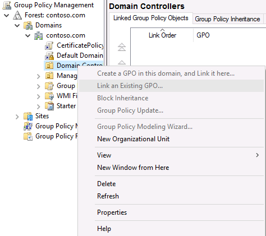Click the Default Domain policy icon
266x236 pixels.
[x=49, y=55]
